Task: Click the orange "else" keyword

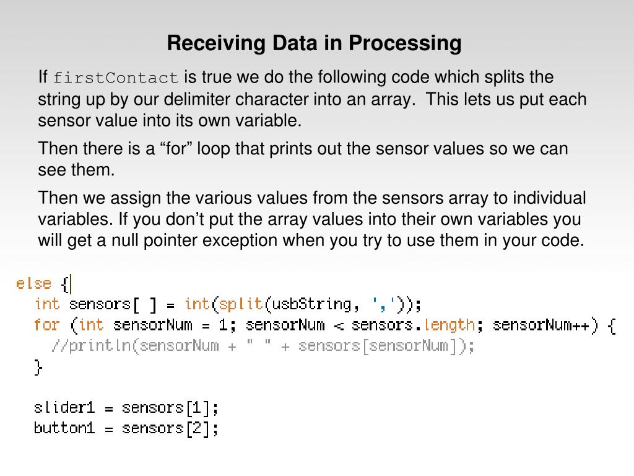Action: (33, 283)
